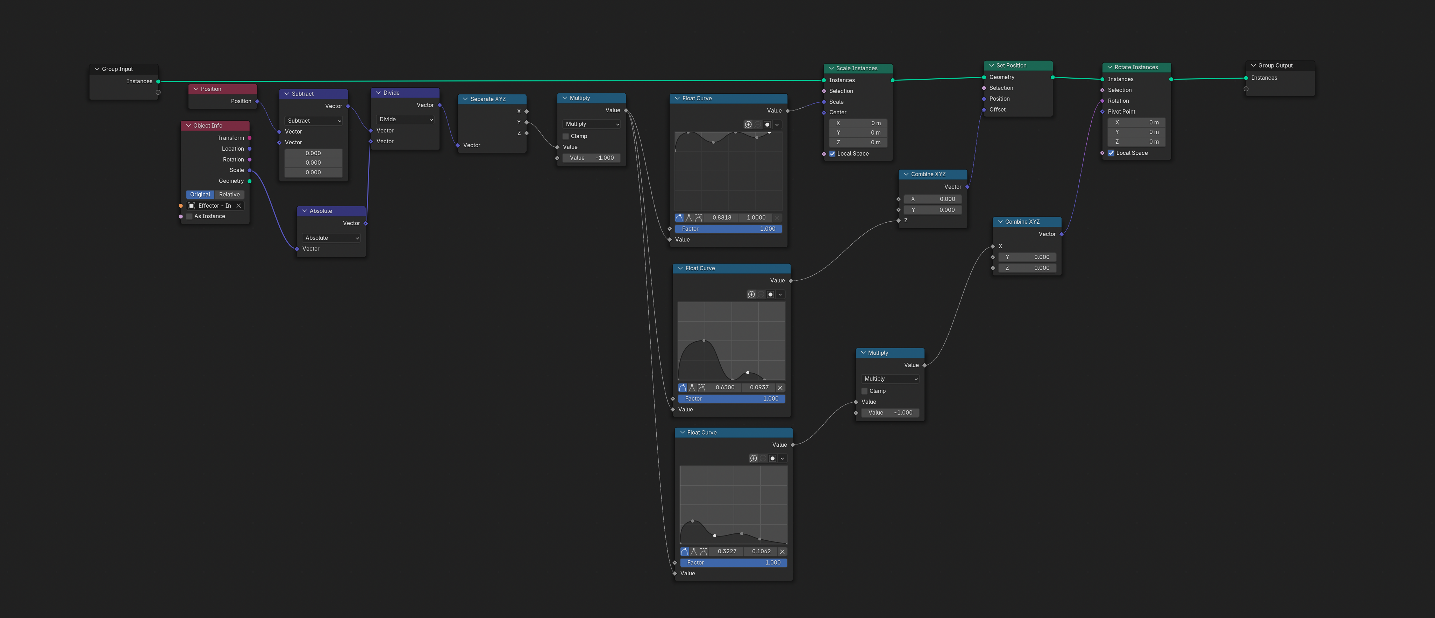Edit the 0.8818 curve point X field
The image size is (1435, 618).
[721, 218]
